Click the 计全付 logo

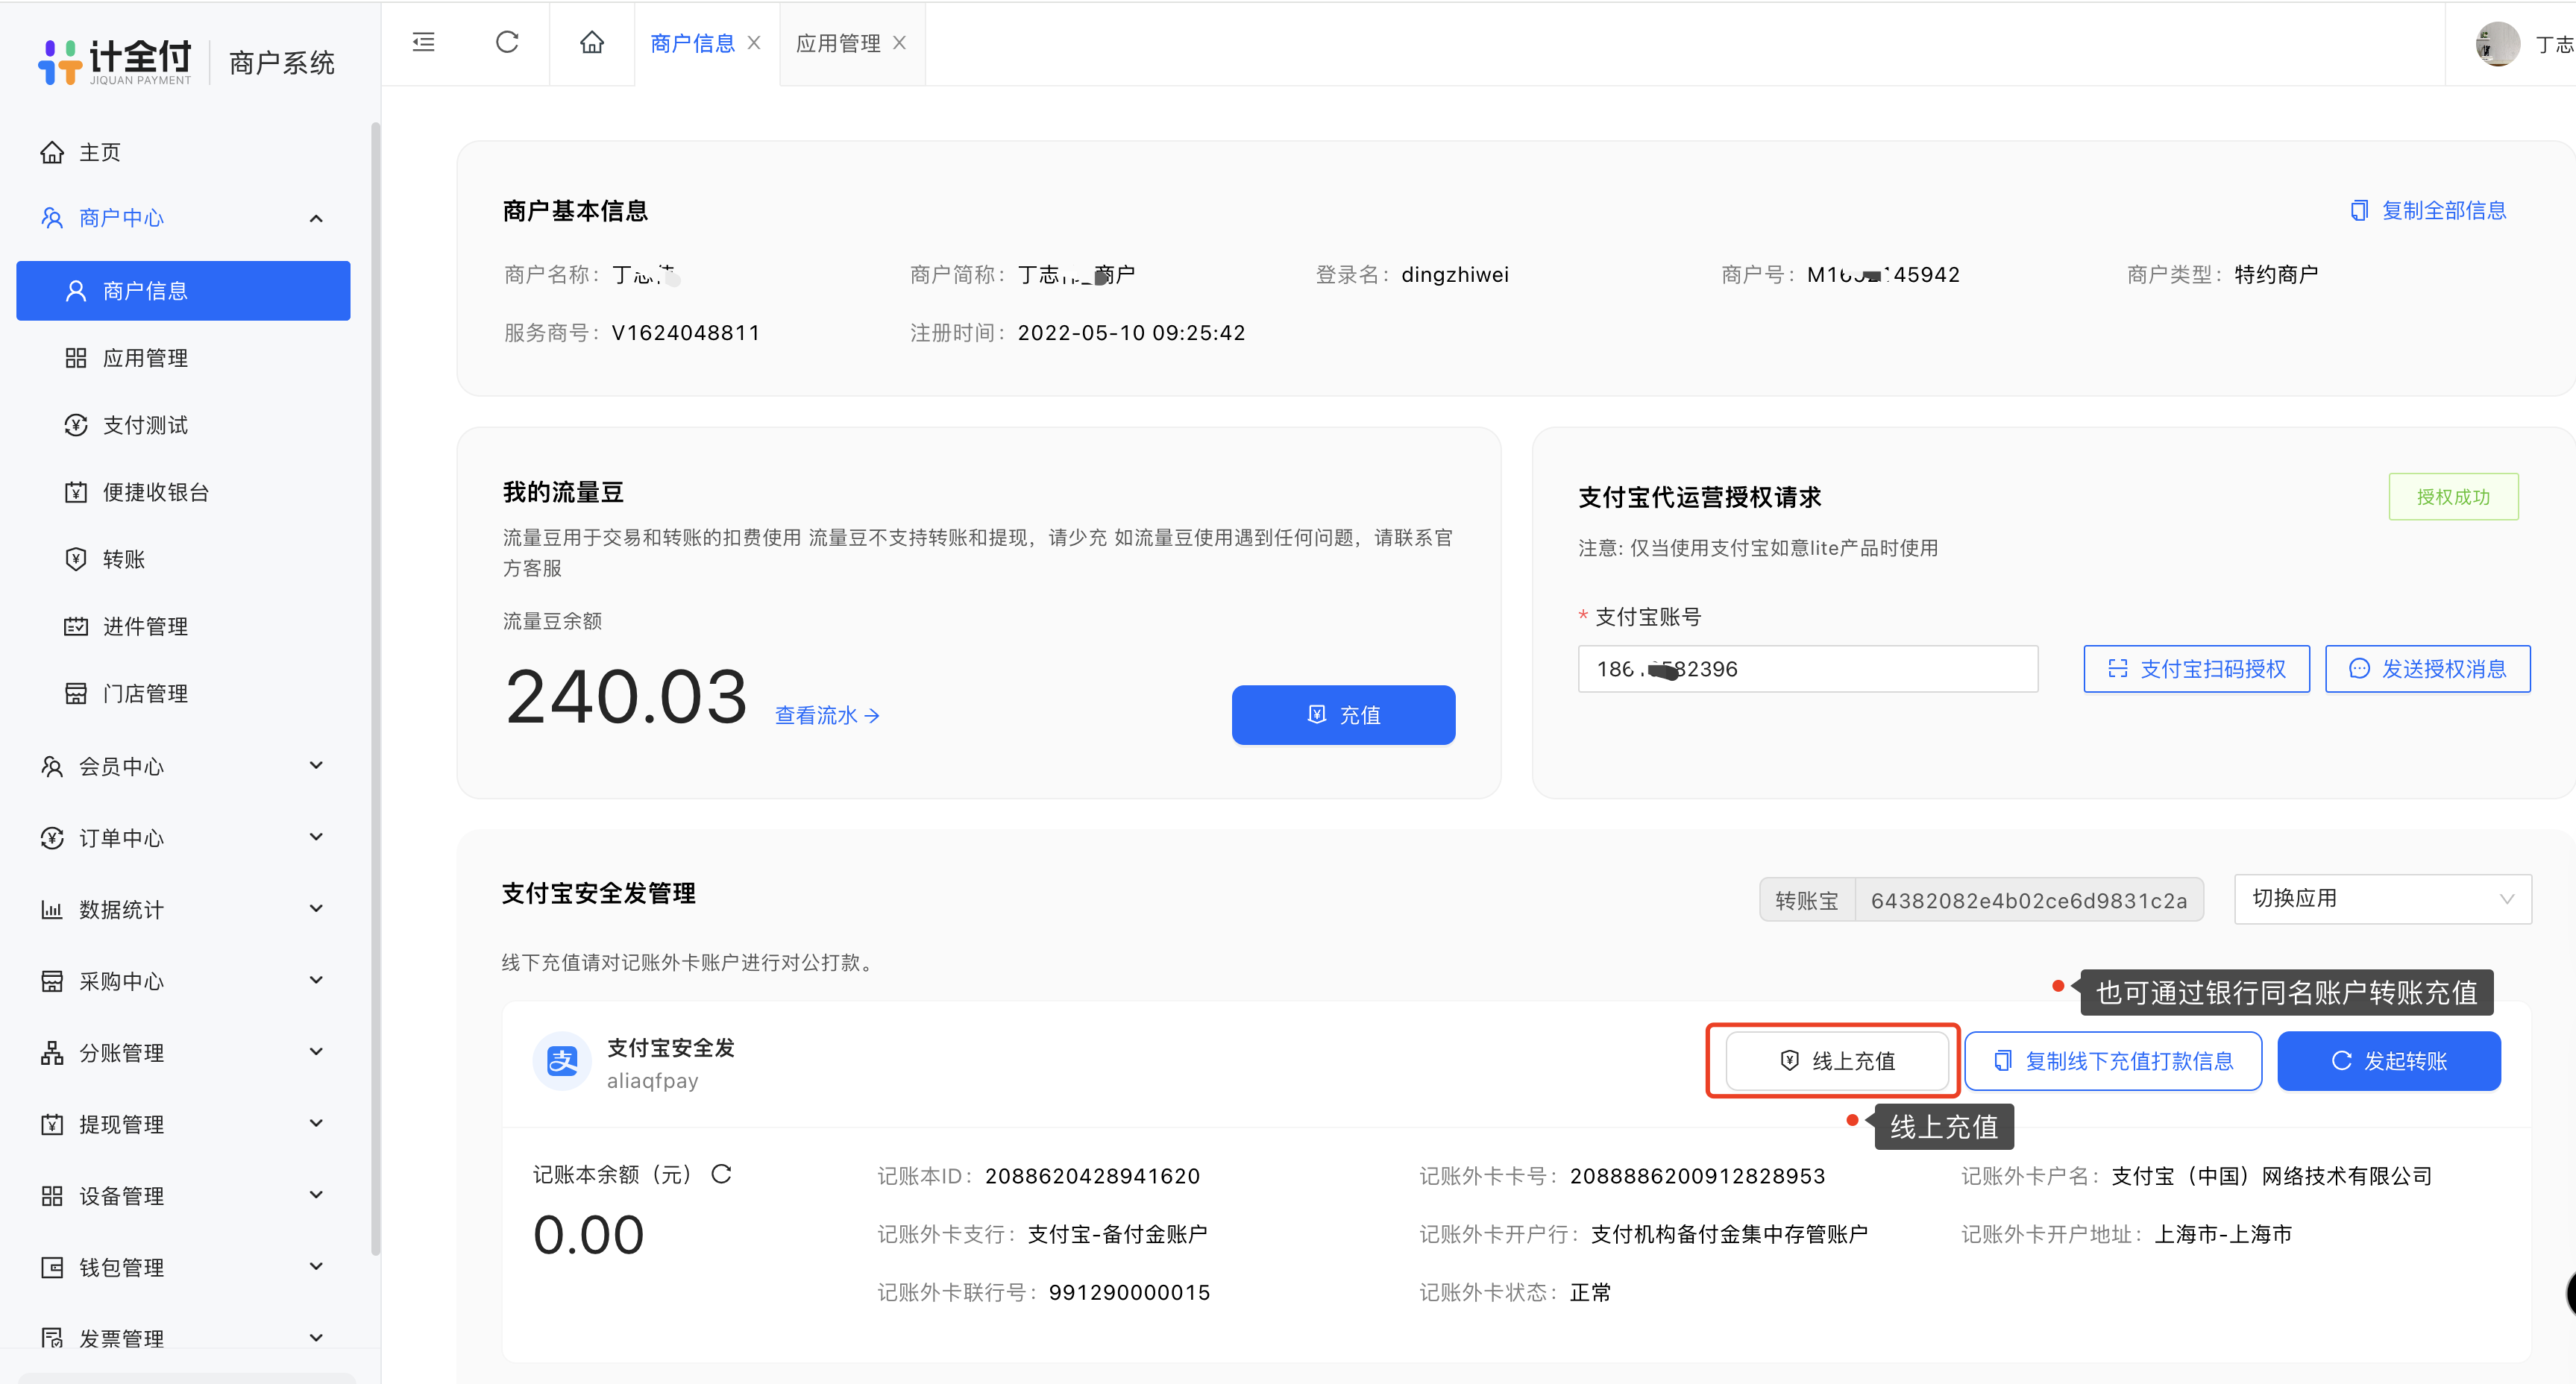tap(115, 62)
